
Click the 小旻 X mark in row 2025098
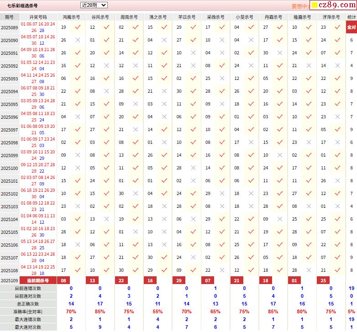251,142
